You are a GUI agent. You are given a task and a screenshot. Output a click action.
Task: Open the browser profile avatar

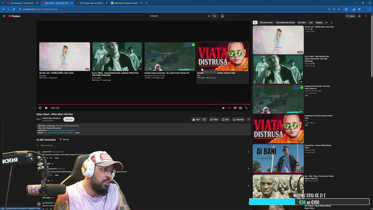(x=365, y=9)
